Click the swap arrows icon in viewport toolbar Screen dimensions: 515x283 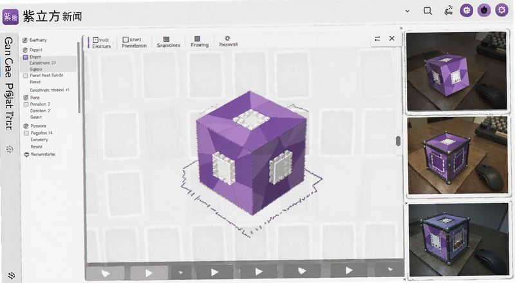(377, 39)
